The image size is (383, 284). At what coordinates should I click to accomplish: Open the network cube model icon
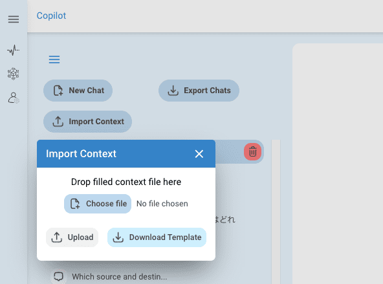[x=14, y=74]
